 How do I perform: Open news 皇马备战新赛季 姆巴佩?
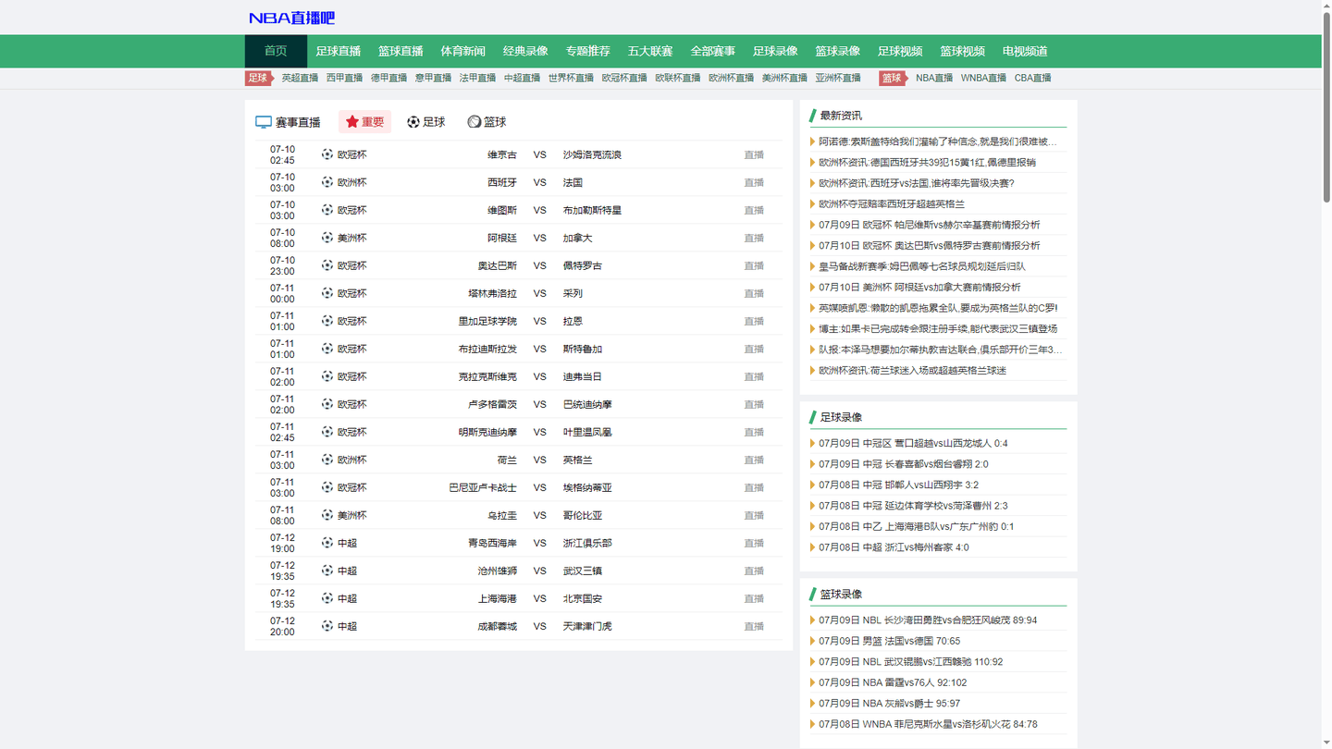coord(922,266)
